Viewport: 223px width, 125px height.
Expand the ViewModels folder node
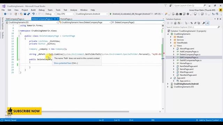(171, 43)
